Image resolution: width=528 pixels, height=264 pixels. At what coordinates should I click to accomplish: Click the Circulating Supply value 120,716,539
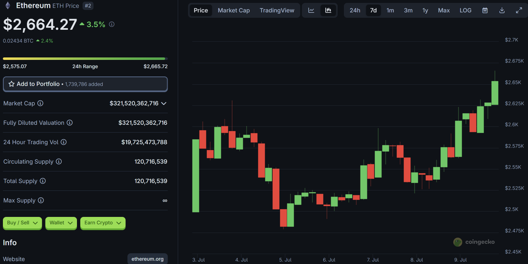pos(151,162)
